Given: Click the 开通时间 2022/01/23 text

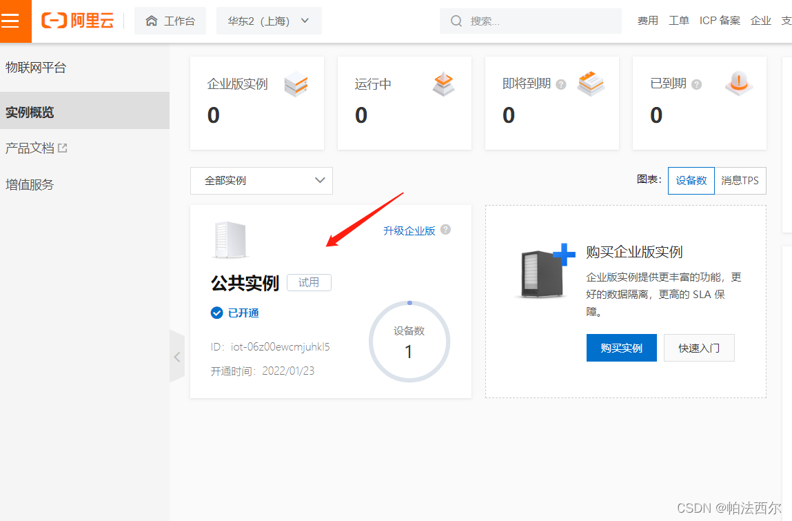Looking at the screenshot, I should (263, 371).
